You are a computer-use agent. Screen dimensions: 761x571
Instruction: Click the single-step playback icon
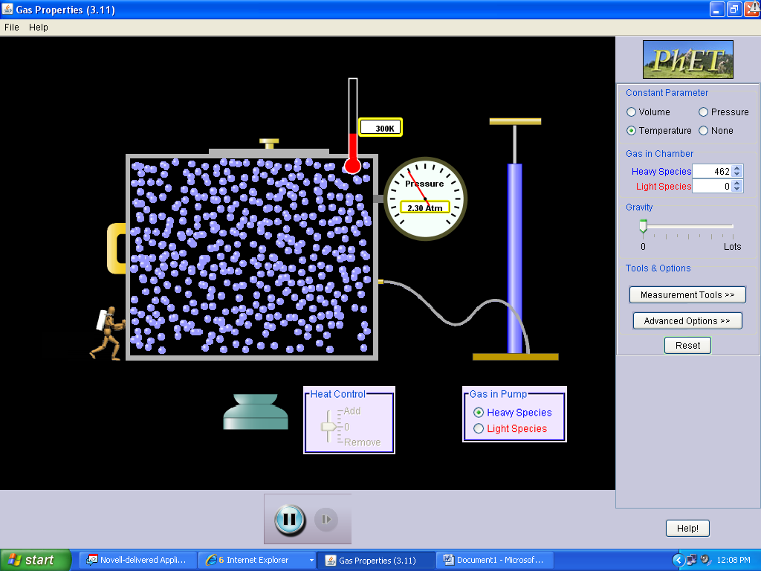click(x=326, y=520)
